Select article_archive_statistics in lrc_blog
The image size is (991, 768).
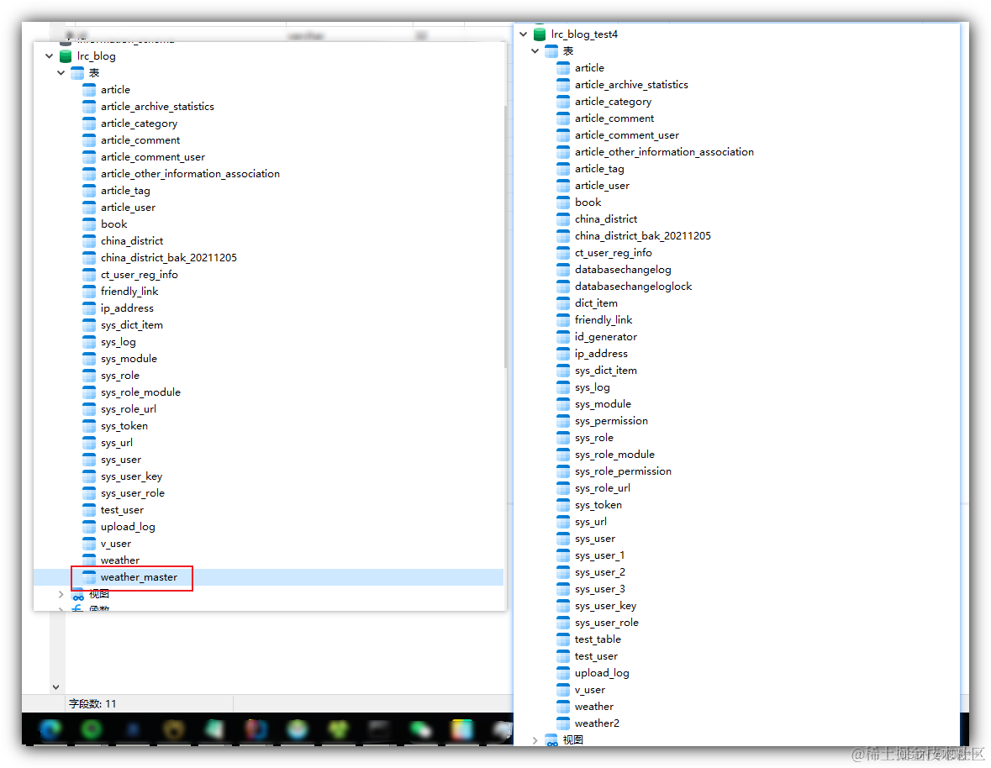(x=157, y=107)
